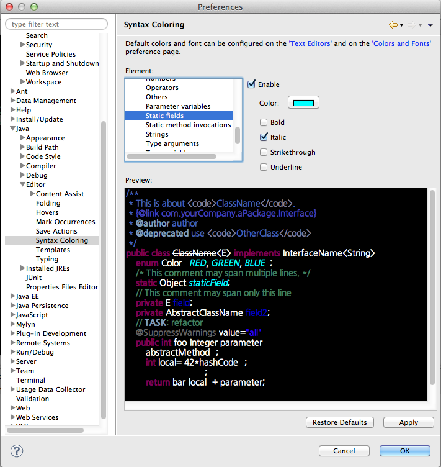This screenshot has width=441, height=467.
Task: Open the JUnit preferences page
Action: (33, 278)
